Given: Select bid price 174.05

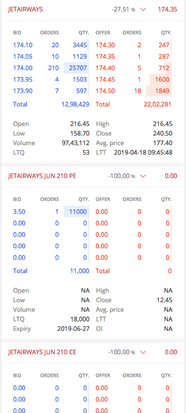Looking at the screenshot, I should pos(23,57).
